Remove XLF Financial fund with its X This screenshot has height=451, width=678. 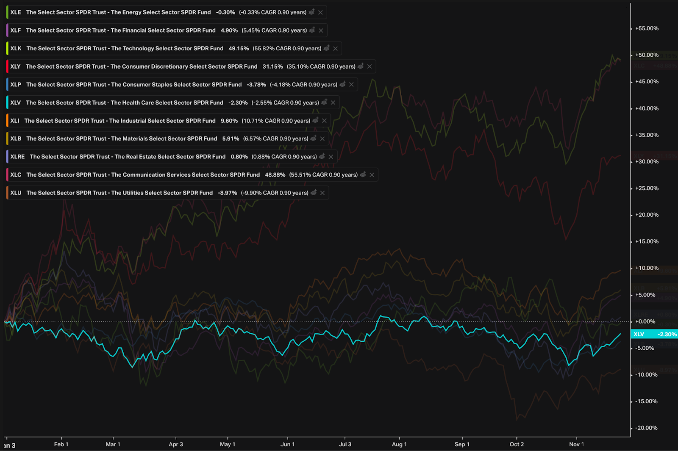tap(321, 30)
